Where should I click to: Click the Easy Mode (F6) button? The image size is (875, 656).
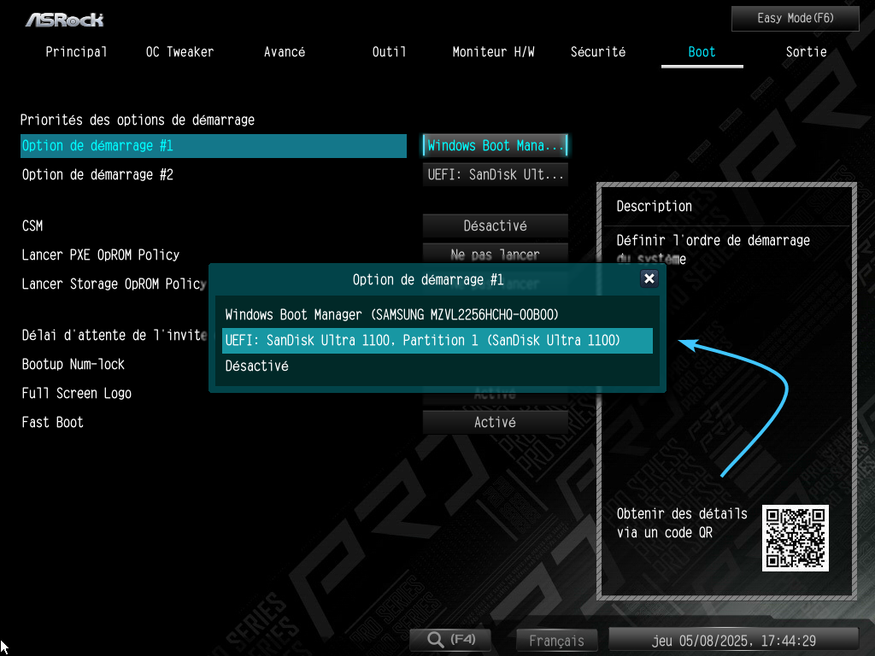point(795,18)
